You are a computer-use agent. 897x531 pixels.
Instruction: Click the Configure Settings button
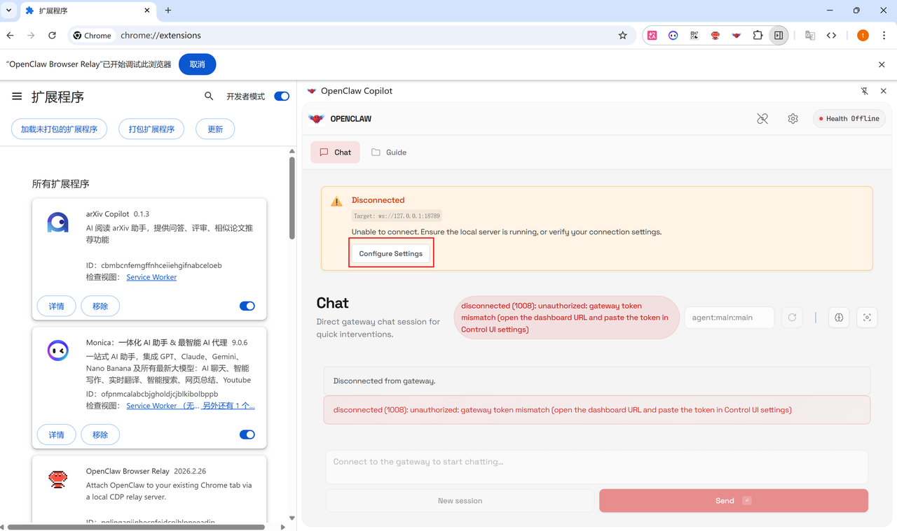pyautogui.click(x=390, y=253)
